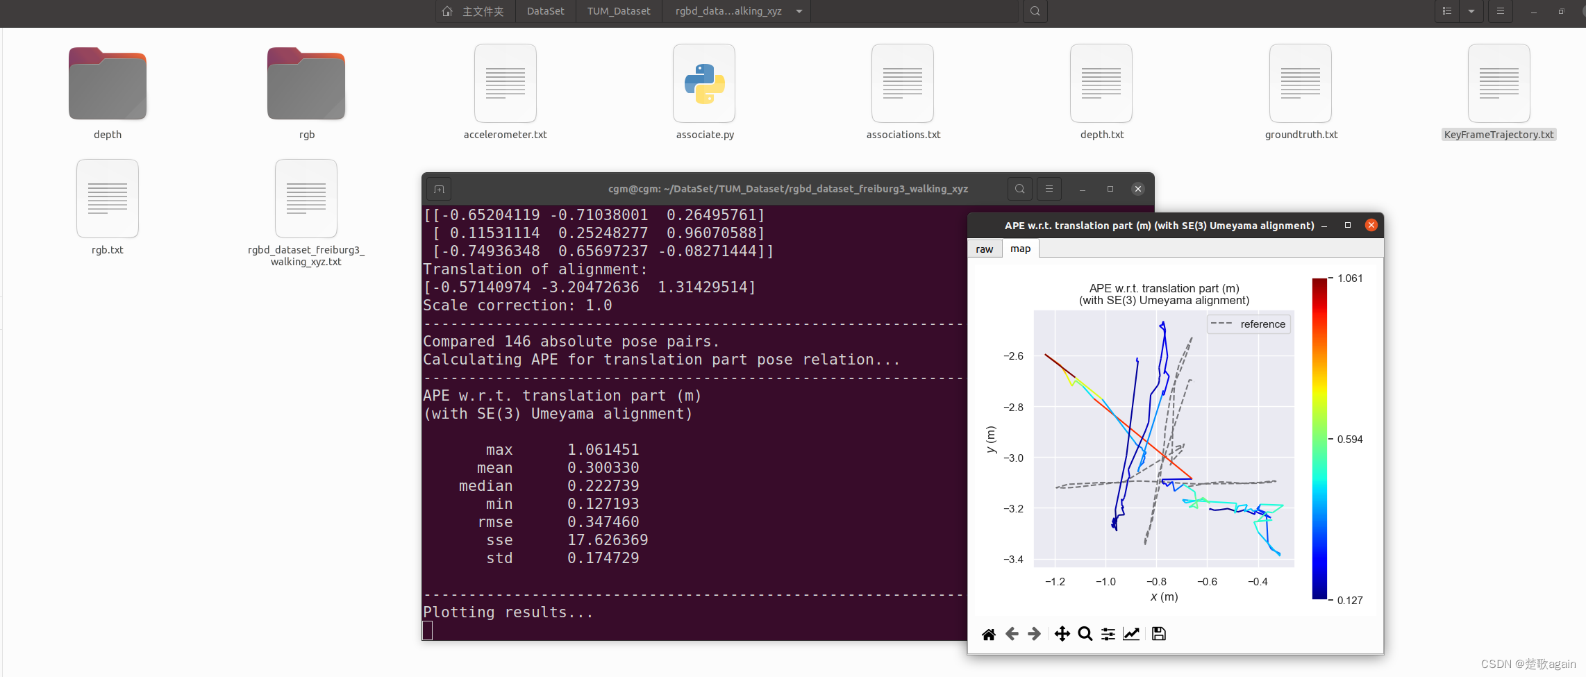
Task: Switch to the raw tab
Action: tap(984, 249)
